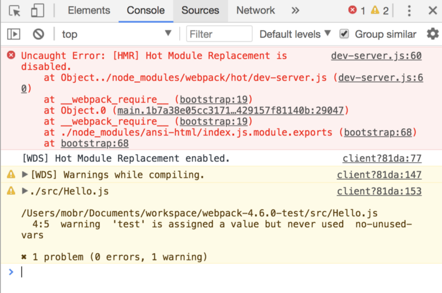Click the clear console icon
Screen dimensions: 442x293
point(38,34)
